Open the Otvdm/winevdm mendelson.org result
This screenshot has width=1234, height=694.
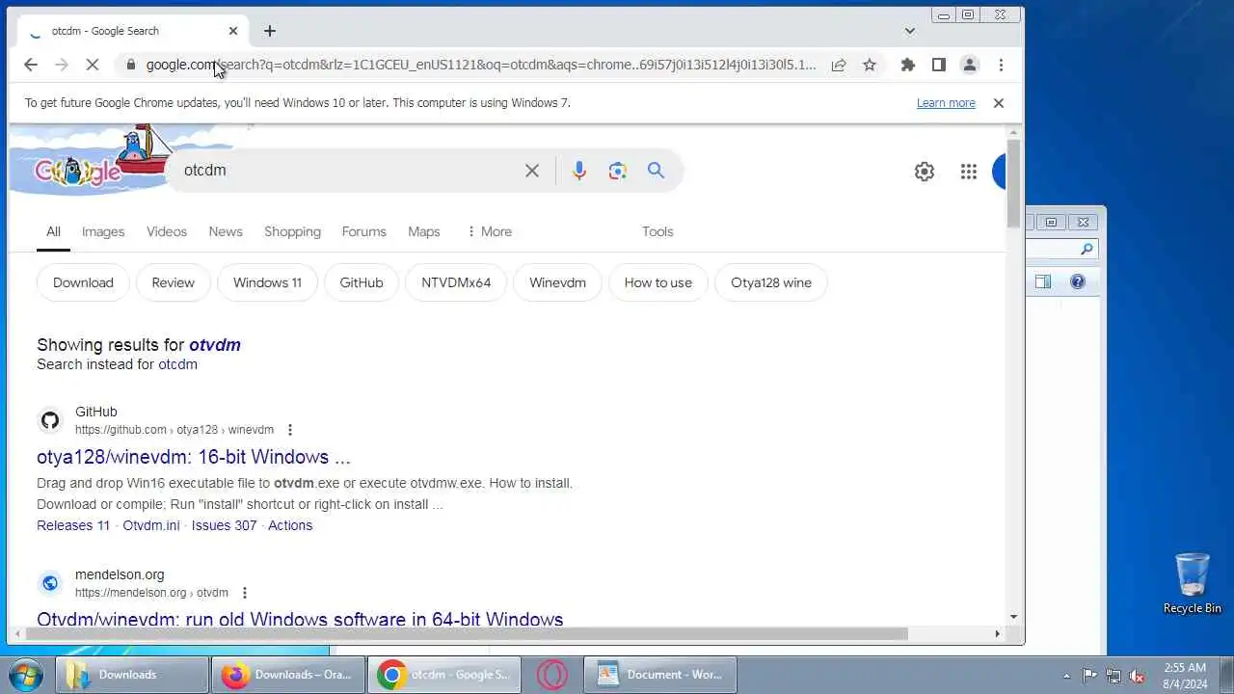click(x=300, y=619)
